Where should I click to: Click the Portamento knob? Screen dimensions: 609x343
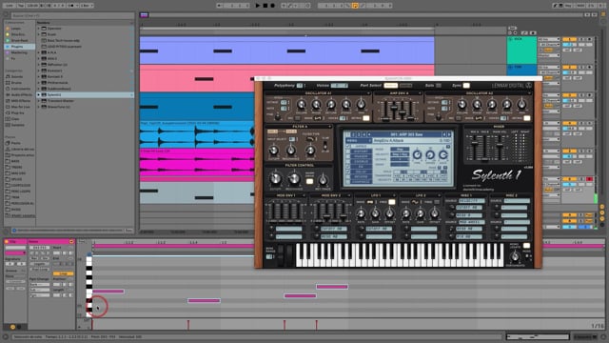tap(515, 256)
